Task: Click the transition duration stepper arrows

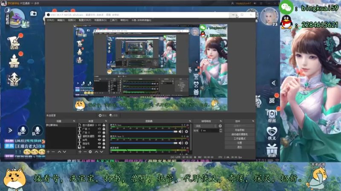Action: tap(221, 131)
